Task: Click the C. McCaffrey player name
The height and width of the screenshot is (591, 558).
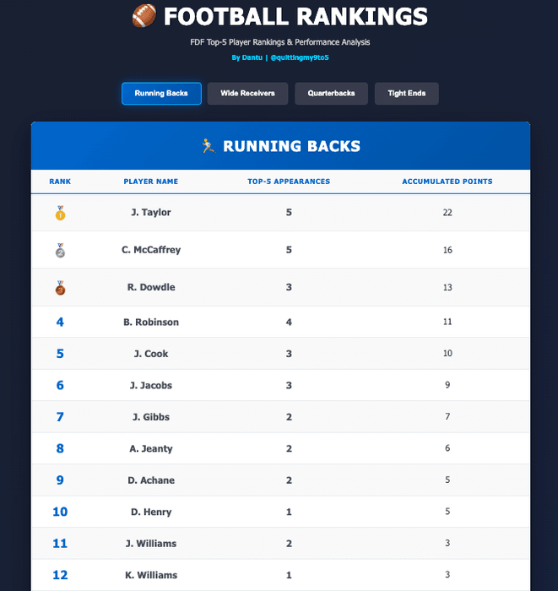Action: click(151, 250)
